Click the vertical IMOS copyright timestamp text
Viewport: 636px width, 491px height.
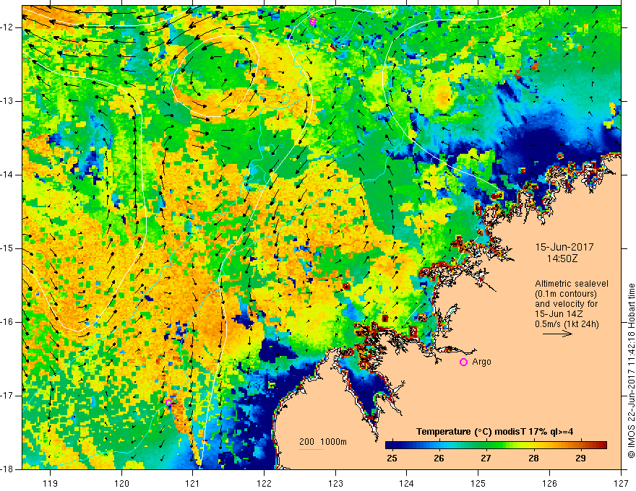click(x=631, y=370)
